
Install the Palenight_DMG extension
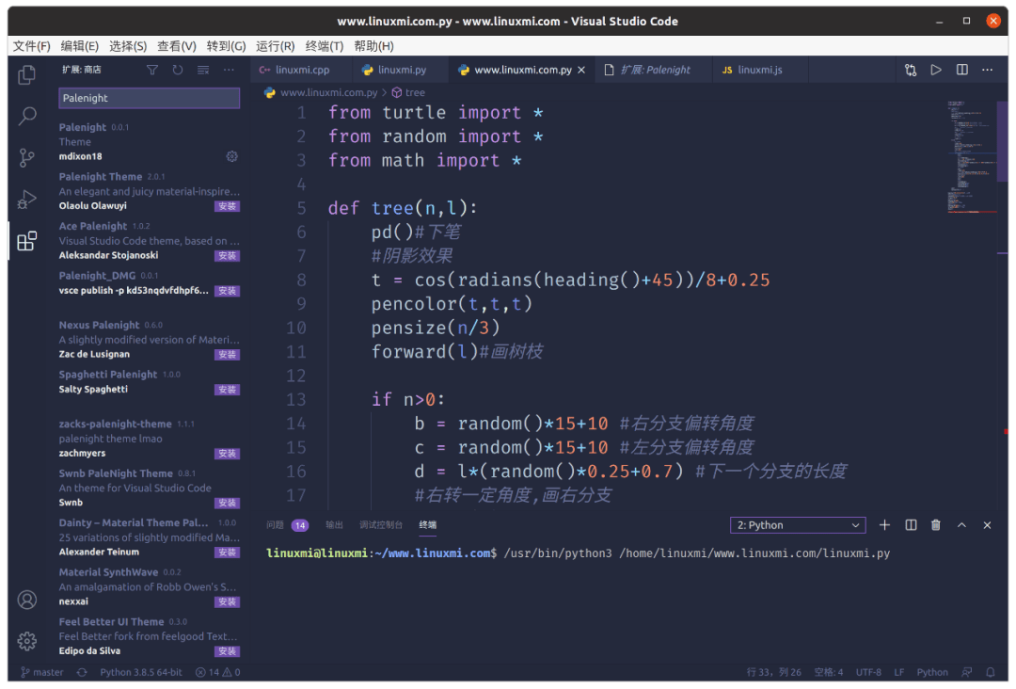click(228, 291)
